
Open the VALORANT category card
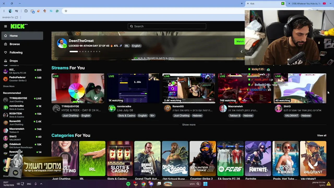pos(313,158)
